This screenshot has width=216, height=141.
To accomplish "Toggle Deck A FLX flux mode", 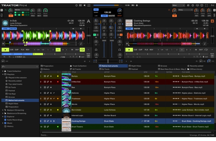I will [22, 50].
